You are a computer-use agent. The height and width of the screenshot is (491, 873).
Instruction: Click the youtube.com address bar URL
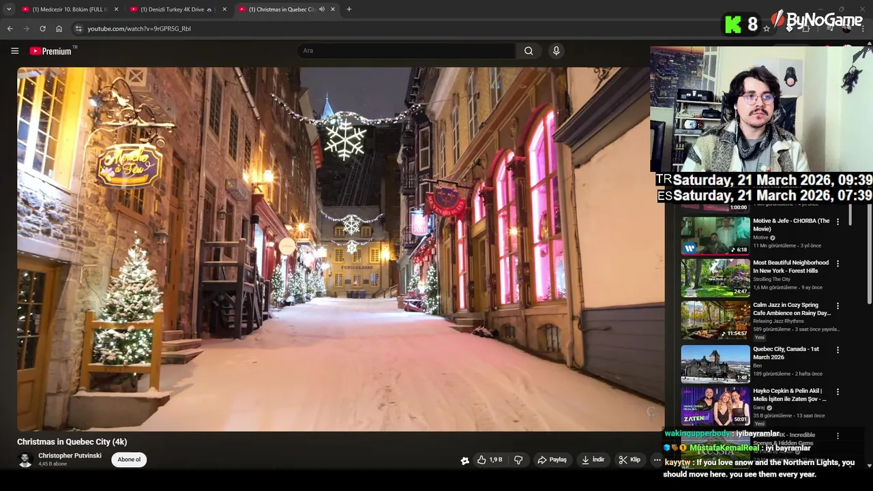(x=139, y=29)
